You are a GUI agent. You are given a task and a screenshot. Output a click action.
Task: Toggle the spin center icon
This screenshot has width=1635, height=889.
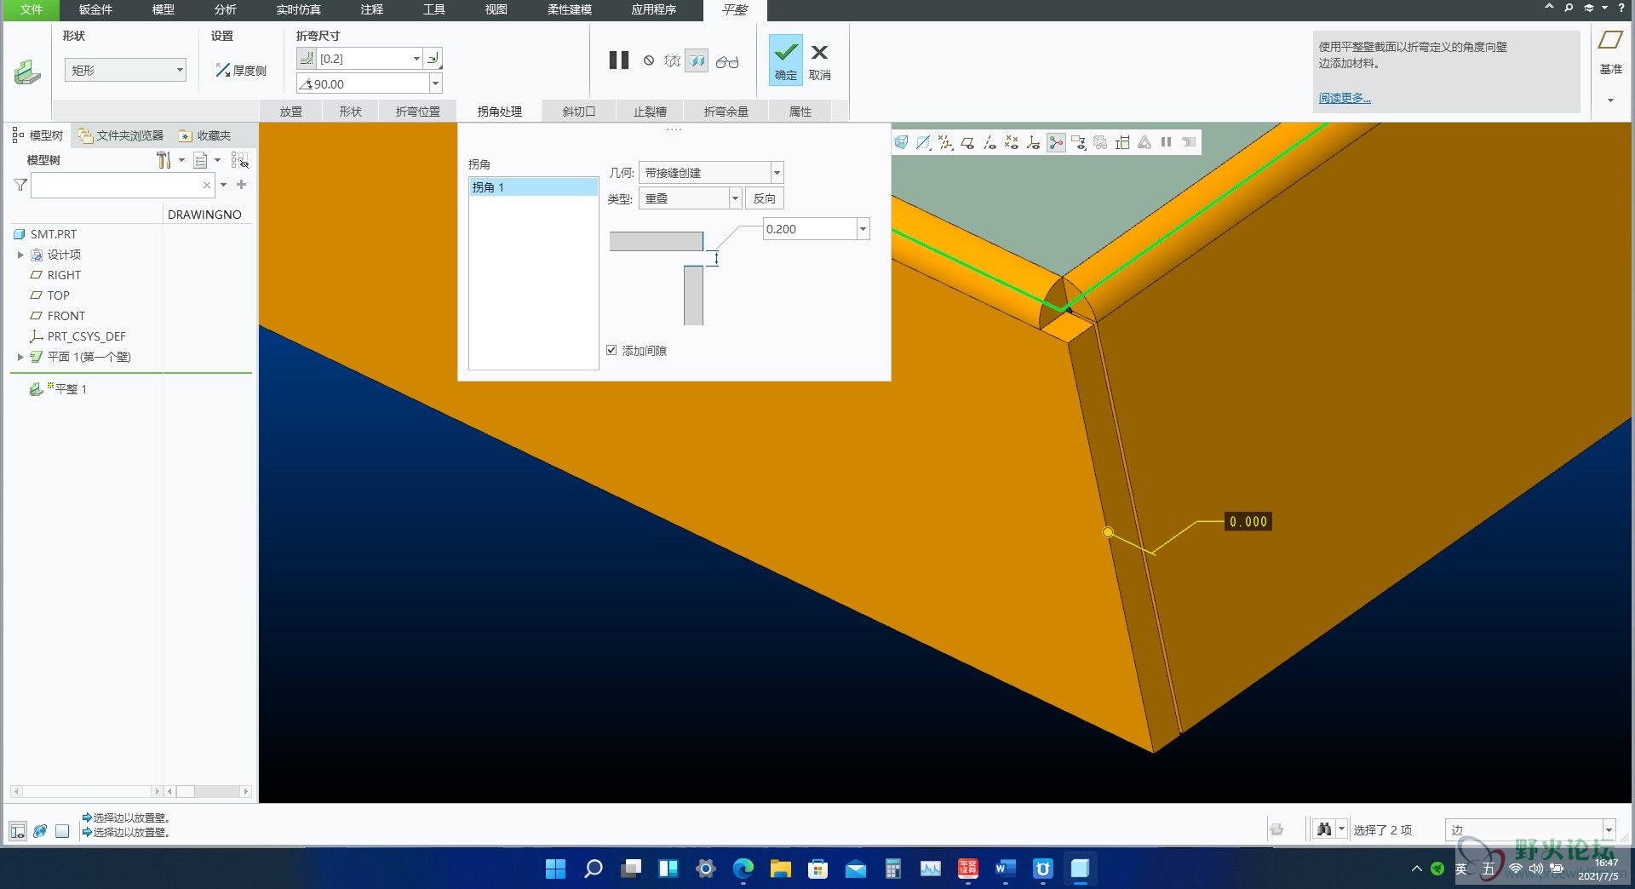click(x=1056, y=142)
